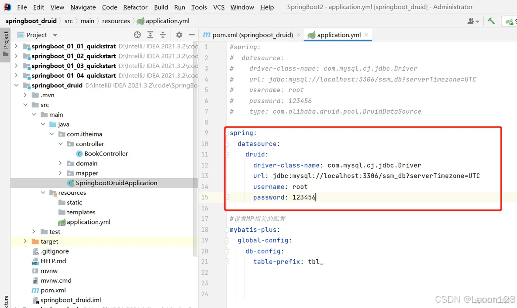Click springboot_druid breadcrumb in navigation bar
The height and width of the screenshot is (308, 517).
pos(31,21)
